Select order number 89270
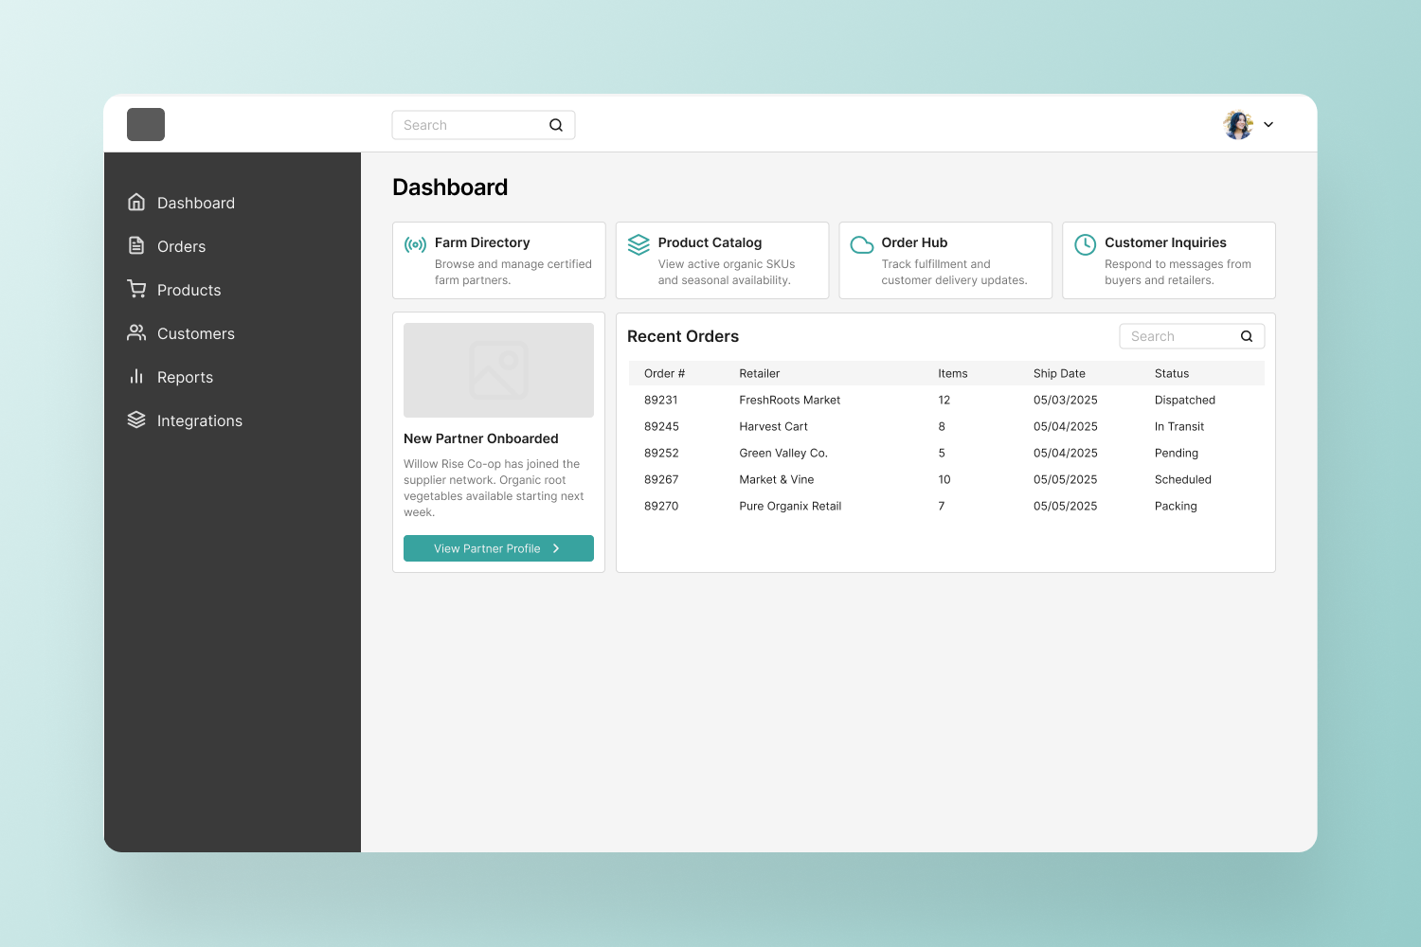The image size is (1421, 947). click(661, 506)
